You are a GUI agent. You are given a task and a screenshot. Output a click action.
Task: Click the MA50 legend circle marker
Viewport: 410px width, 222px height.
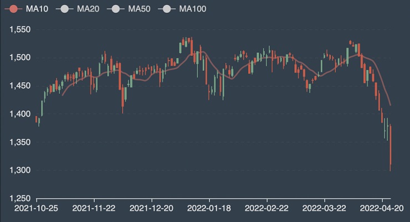point(116,9)
